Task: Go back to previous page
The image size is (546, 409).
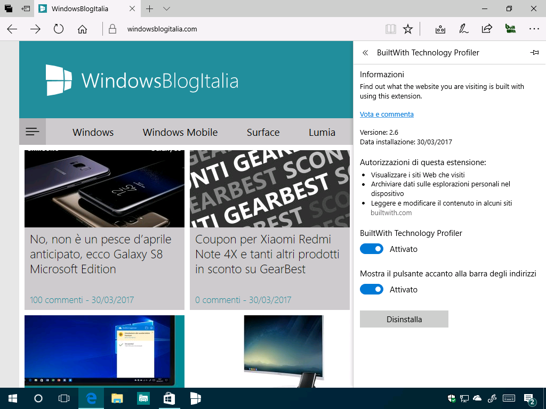Action: click(x=12, y=29)
